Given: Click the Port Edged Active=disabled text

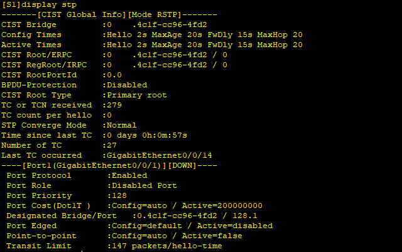Looking at the screenshot, I should tap(235, 226).
